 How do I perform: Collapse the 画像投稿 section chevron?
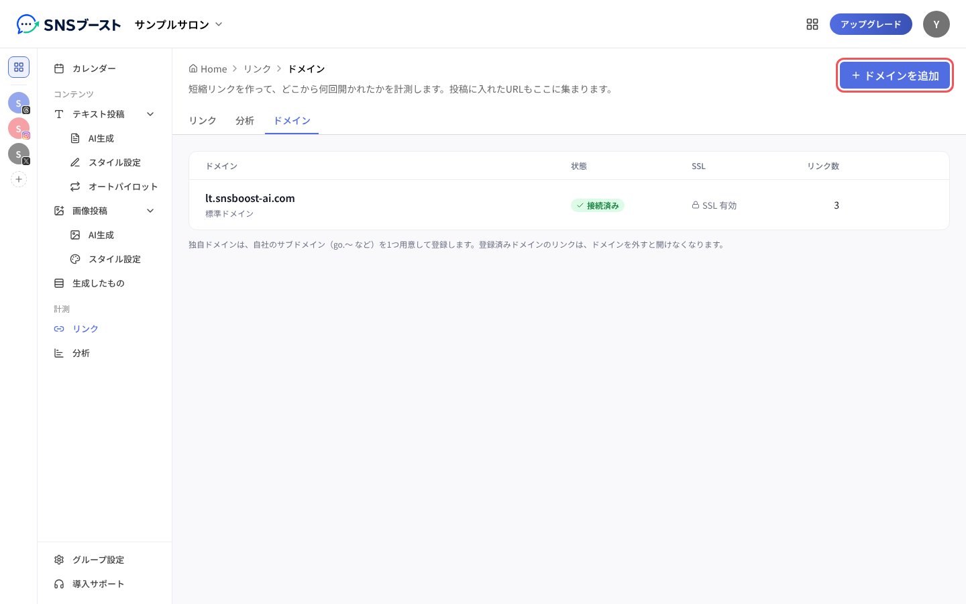[x=150, y=211]
